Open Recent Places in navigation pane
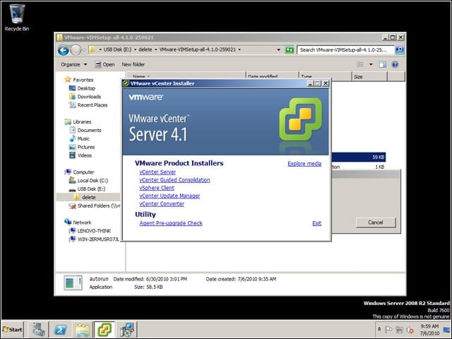This screenshot has height=339, width=452. [88, 105]
